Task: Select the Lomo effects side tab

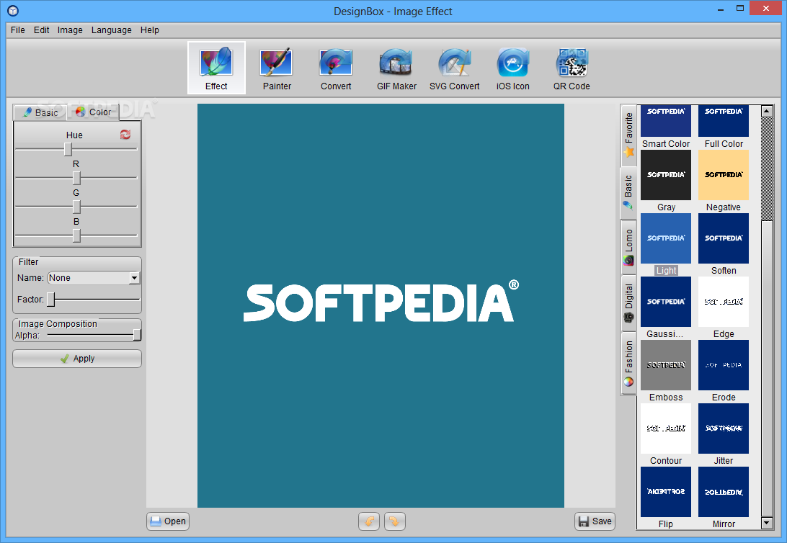Action: coord(628,247)
